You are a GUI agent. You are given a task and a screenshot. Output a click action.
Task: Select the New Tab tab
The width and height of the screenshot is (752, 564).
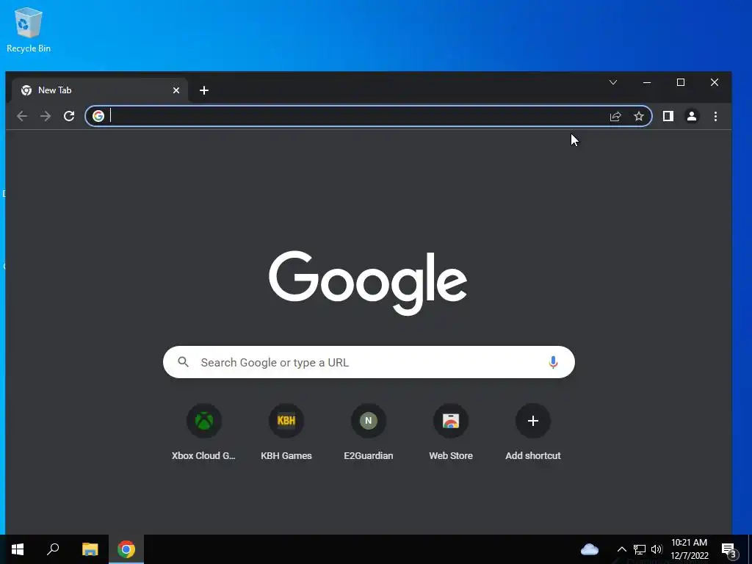click(x=99, y=90)
